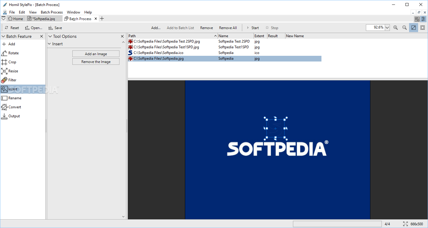Toggle the fit-to-window view icon

pyautogui.click(x=414, y=28)
